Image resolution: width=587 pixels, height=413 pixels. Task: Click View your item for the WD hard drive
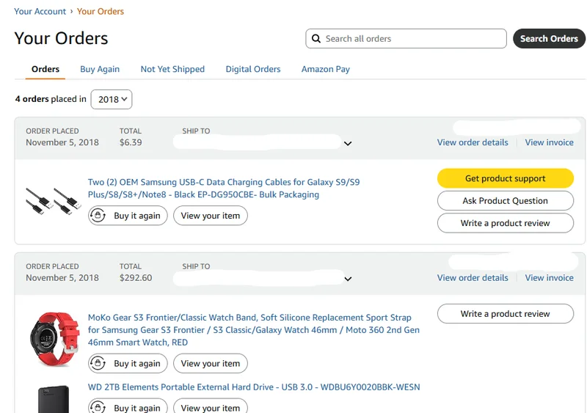pos(211,406)
